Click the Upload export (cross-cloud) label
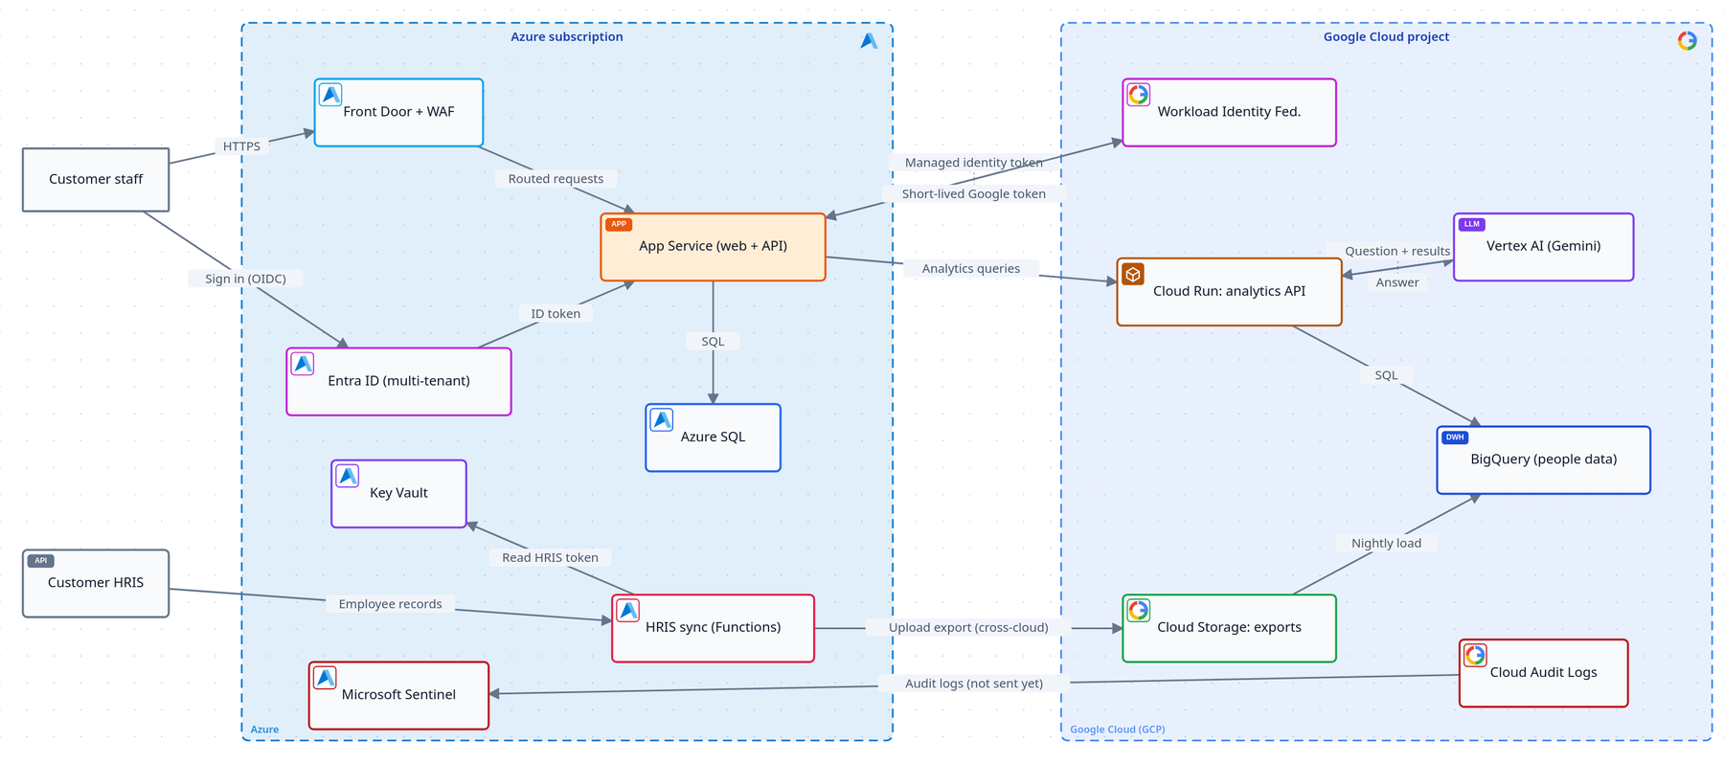The height and width of the screenshot is (763, 1724). (968, 628)
